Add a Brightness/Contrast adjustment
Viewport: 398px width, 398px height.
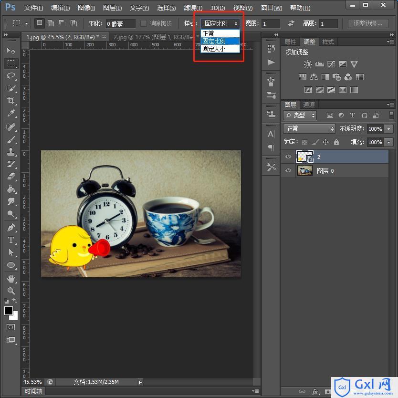pos(308,64)
